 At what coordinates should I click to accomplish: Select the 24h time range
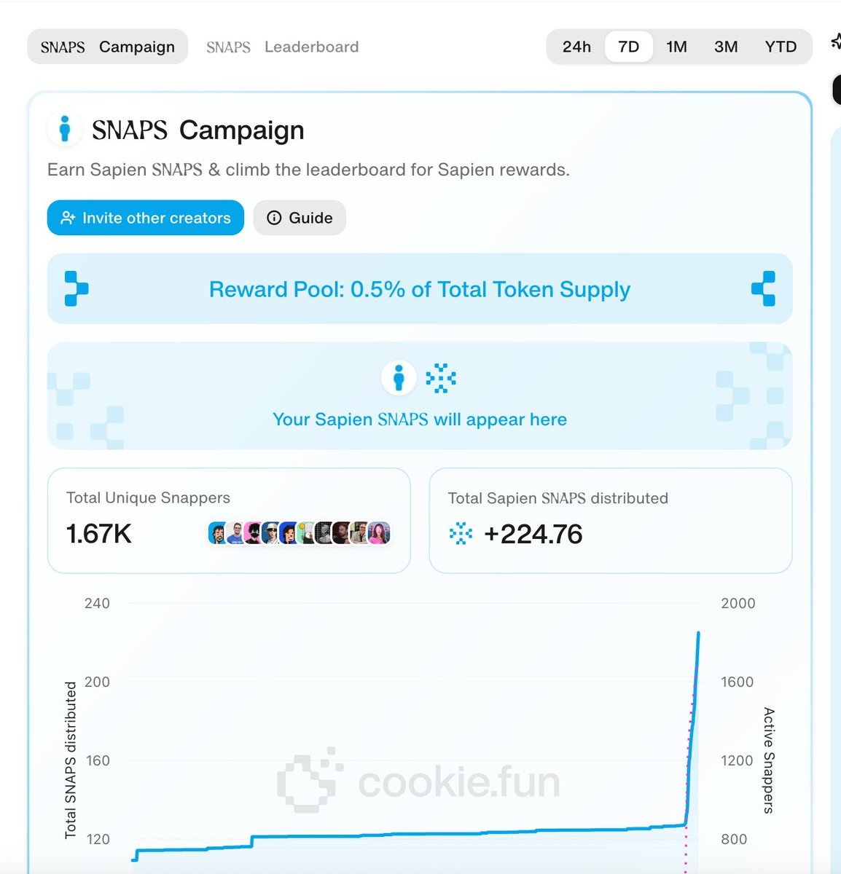[x=576, y=47]
